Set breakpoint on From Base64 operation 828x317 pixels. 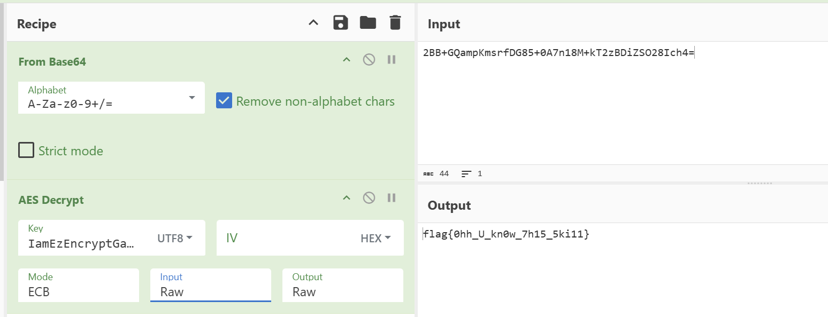[392, 60]
